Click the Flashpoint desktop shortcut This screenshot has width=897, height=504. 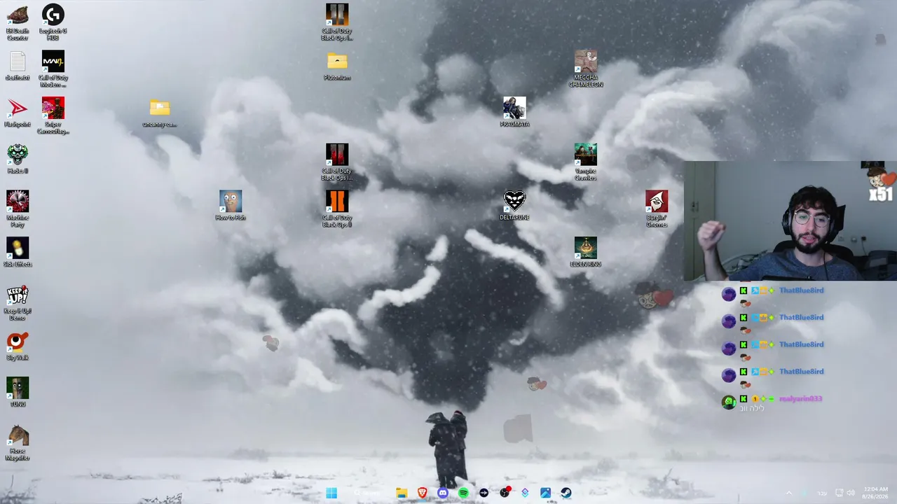tap(18, 113)
